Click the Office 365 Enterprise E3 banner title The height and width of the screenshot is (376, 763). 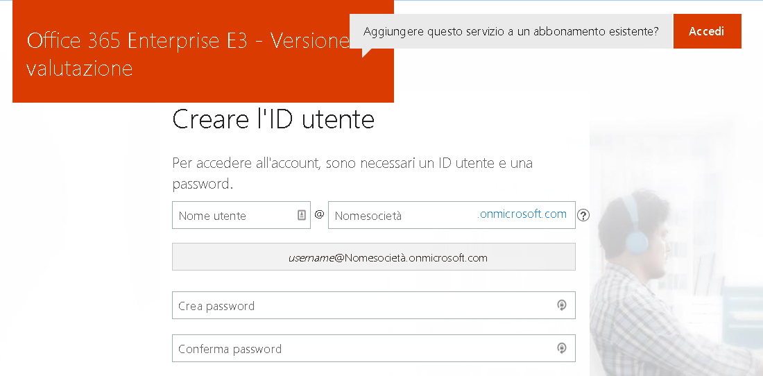188,55
